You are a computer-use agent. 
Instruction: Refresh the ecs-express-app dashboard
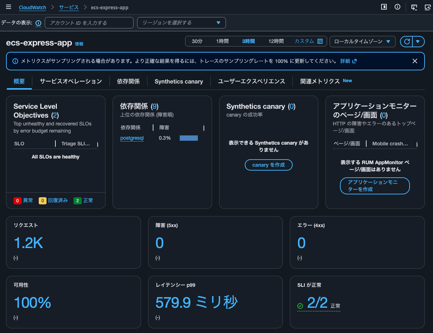coord(407,41)
